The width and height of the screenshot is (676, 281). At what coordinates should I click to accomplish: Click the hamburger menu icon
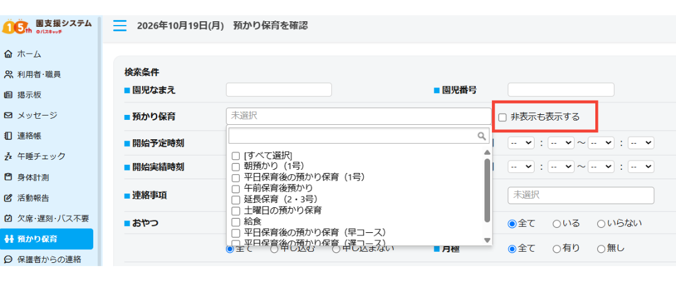point(120,26)
